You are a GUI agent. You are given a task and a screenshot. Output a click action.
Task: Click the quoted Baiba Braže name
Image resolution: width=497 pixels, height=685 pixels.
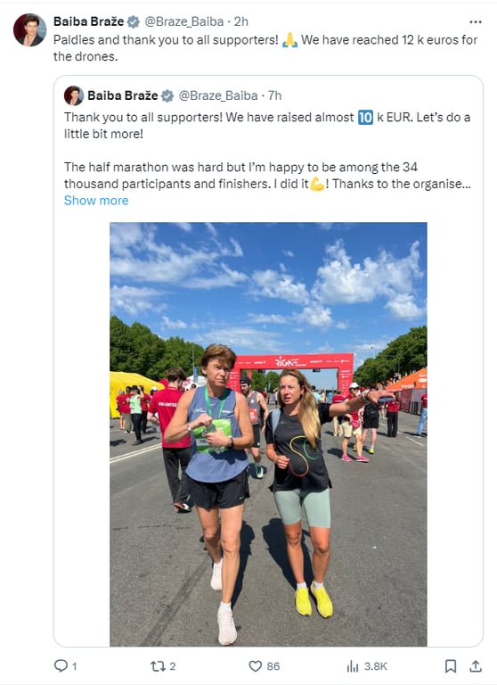pyautogui.click(x=123, y=95)
